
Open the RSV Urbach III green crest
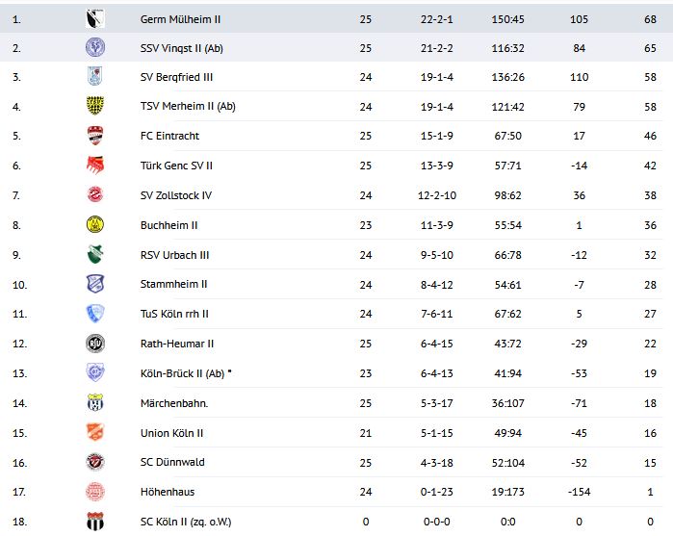tap(95, 255)
